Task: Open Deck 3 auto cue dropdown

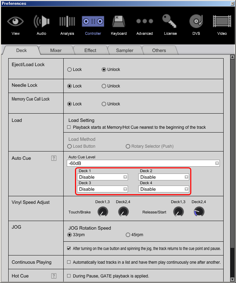Action: (103, 189)
